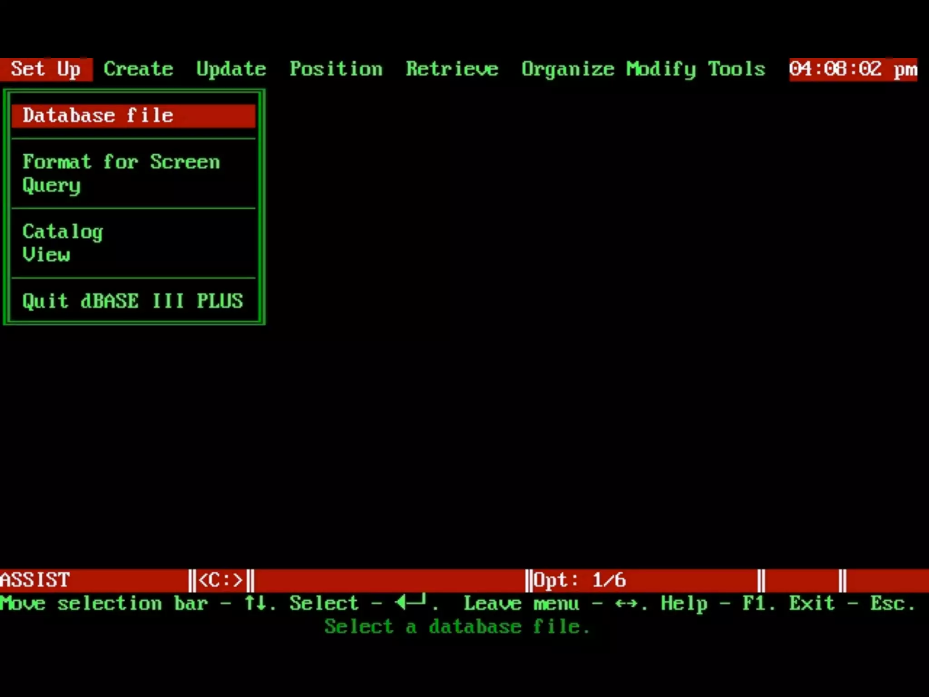Open the Tools menu

click(x=737, y=69)
